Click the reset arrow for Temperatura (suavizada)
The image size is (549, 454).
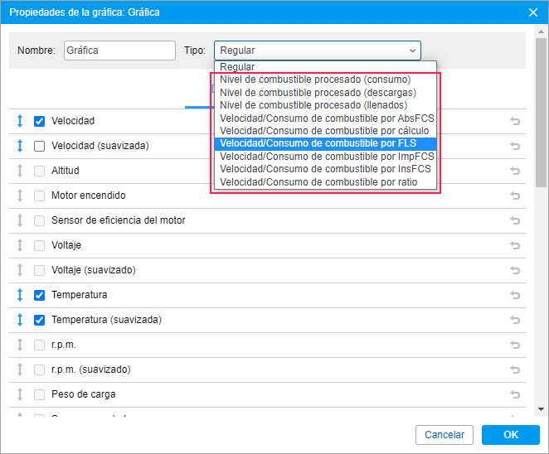515,320
